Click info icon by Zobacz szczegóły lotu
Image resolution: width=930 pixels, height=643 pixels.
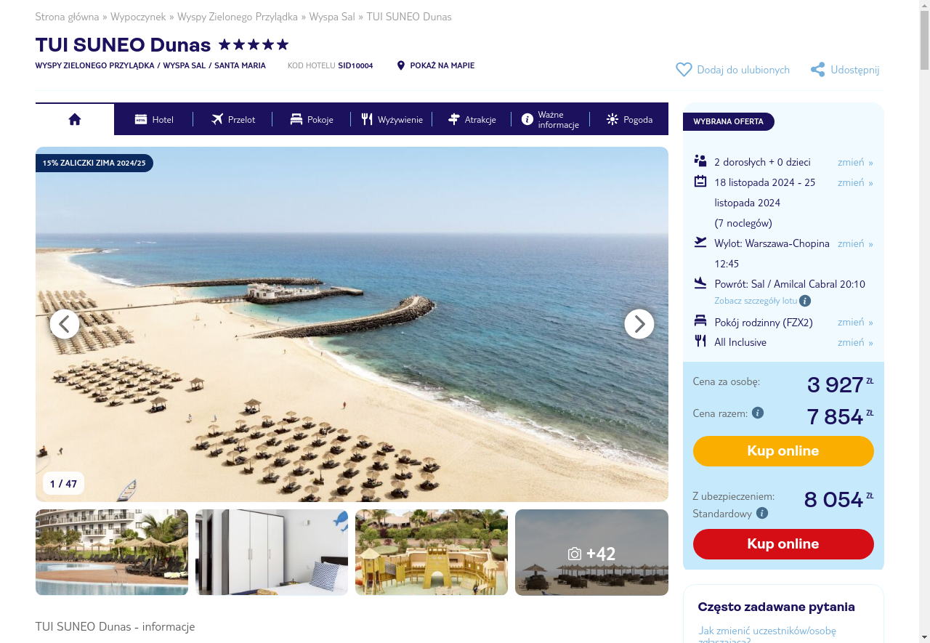[805, 301]
